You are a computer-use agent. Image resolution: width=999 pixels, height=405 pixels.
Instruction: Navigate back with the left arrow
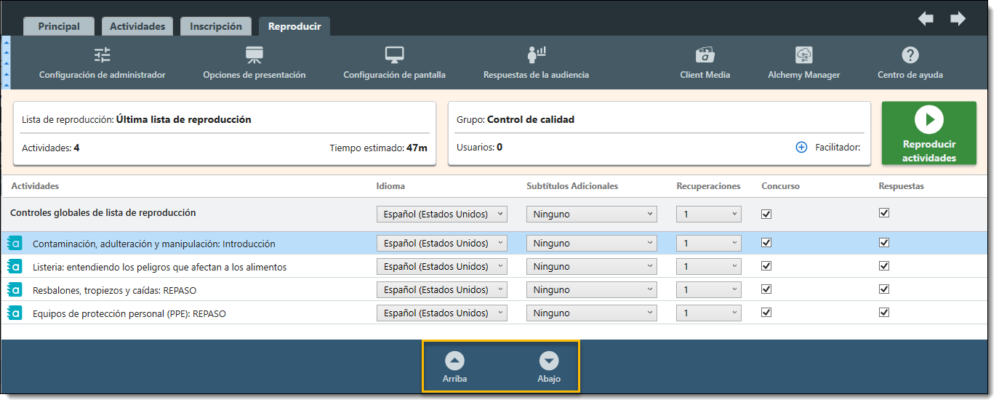926,19
